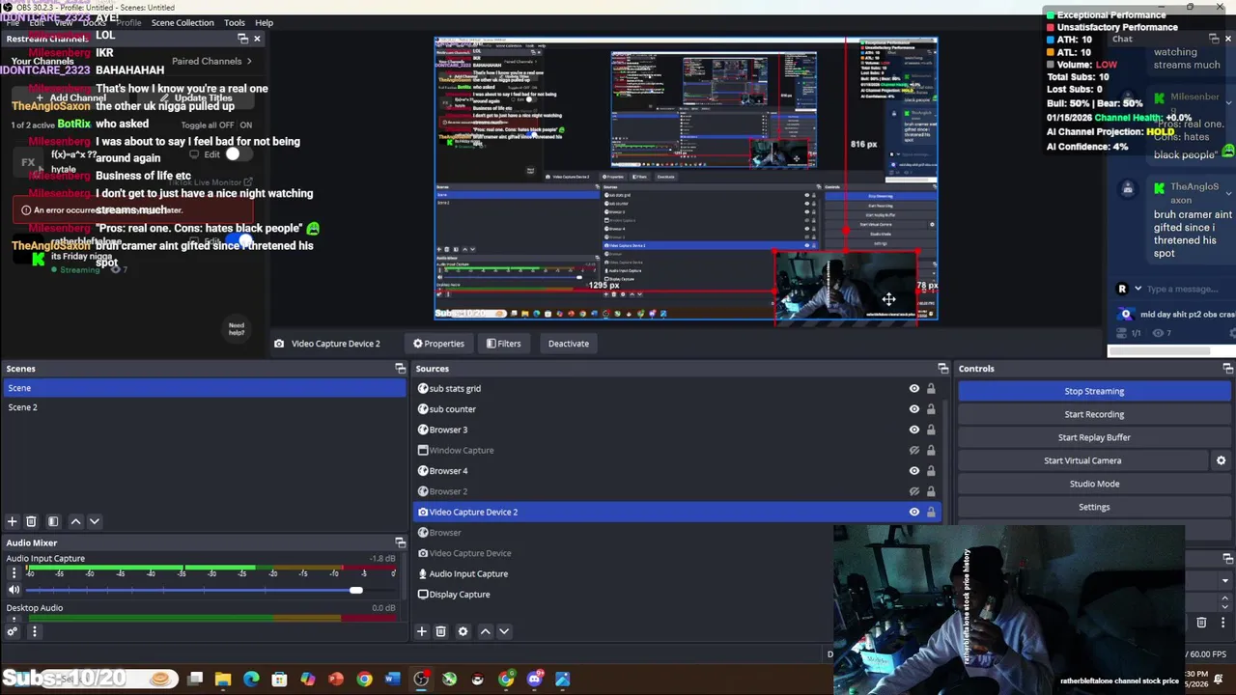
Task: Hide the Browser 3 source
Action: click(913, 430)
